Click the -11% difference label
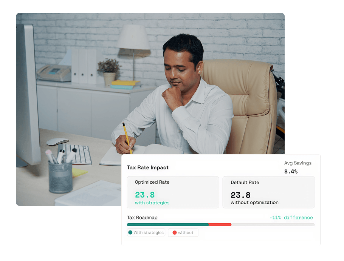The image size is (344, 261). [291, 217]
